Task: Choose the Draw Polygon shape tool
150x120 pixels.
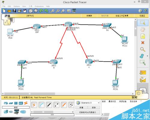Action: (142, 56)
